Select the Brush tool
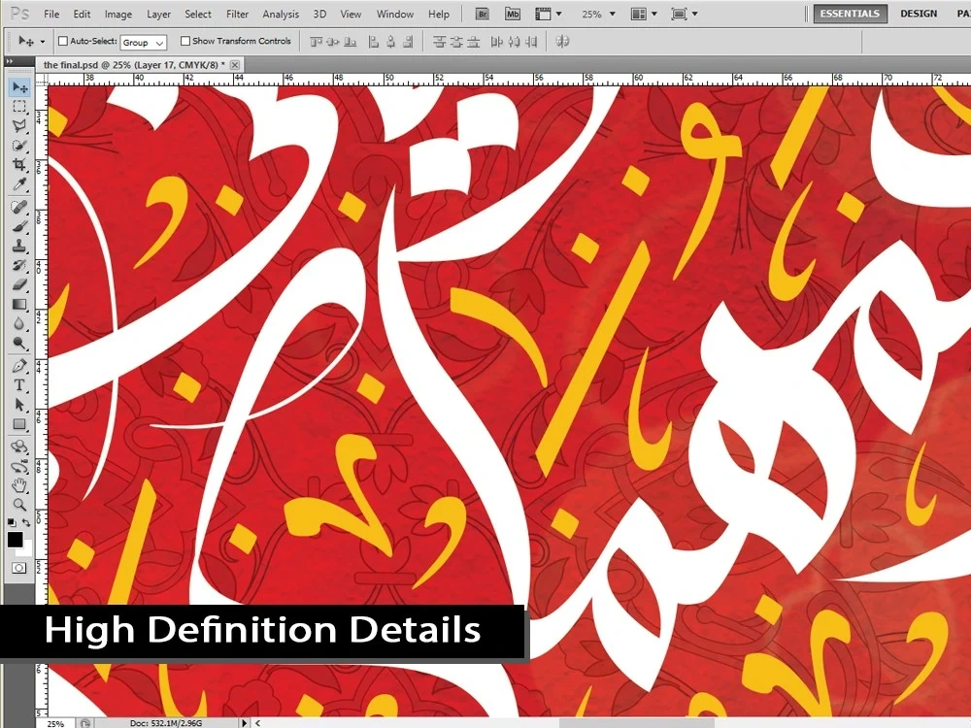This screenshot has height=728, width=971. [19, 226]
